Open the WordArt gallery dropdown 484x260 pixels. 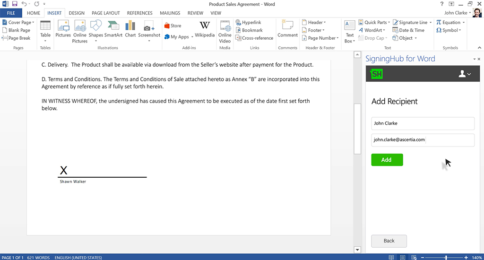tap(384, 30)
